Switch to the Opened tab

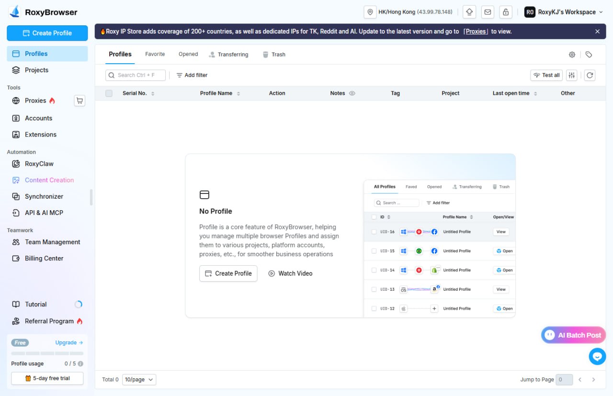point(188,54)
